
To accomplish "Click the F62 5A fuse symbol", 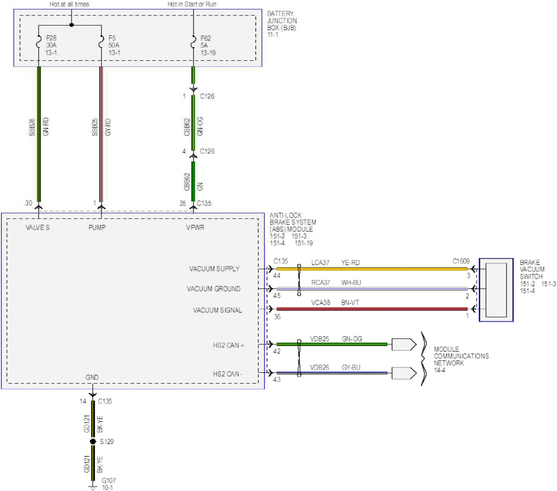I will [193, 42].
